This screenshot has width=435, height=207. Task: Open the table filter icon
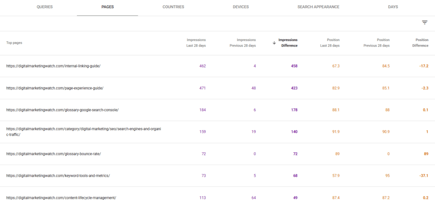pos(425,22)
